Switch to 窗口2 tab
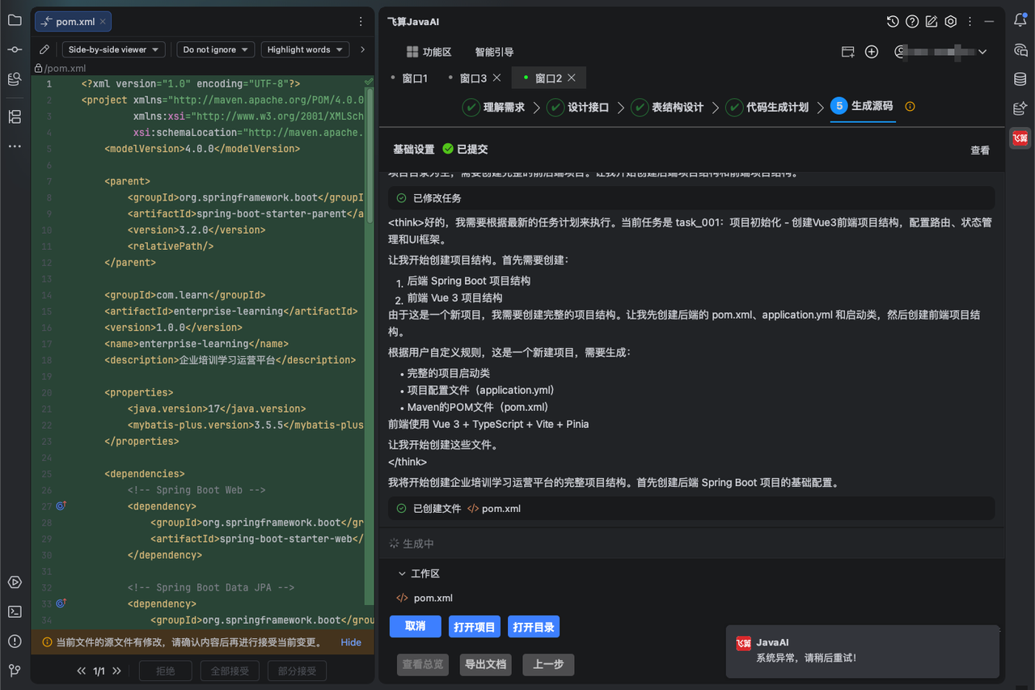The image size is (1035, 690). 548,78
